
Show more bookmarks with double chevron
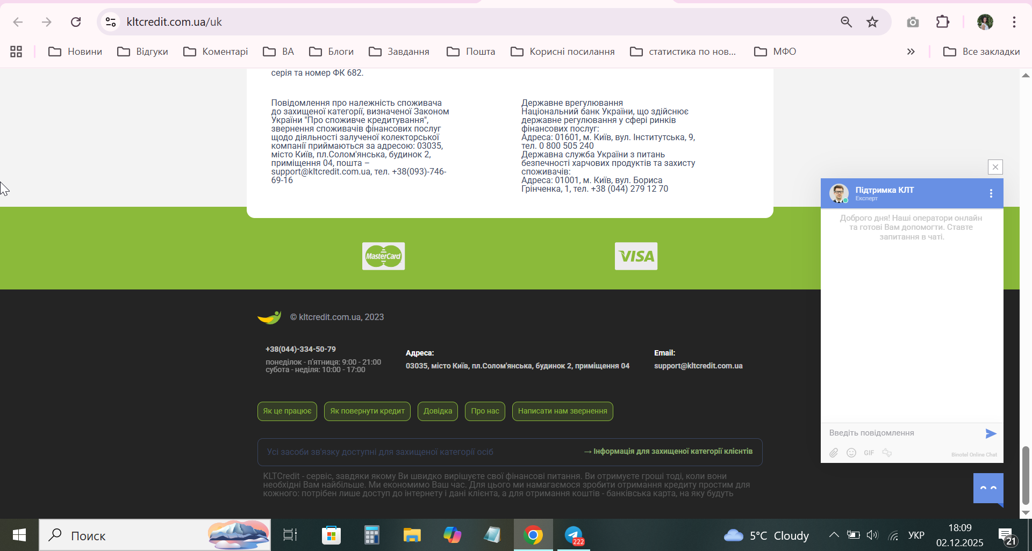(x=911, y=52)
